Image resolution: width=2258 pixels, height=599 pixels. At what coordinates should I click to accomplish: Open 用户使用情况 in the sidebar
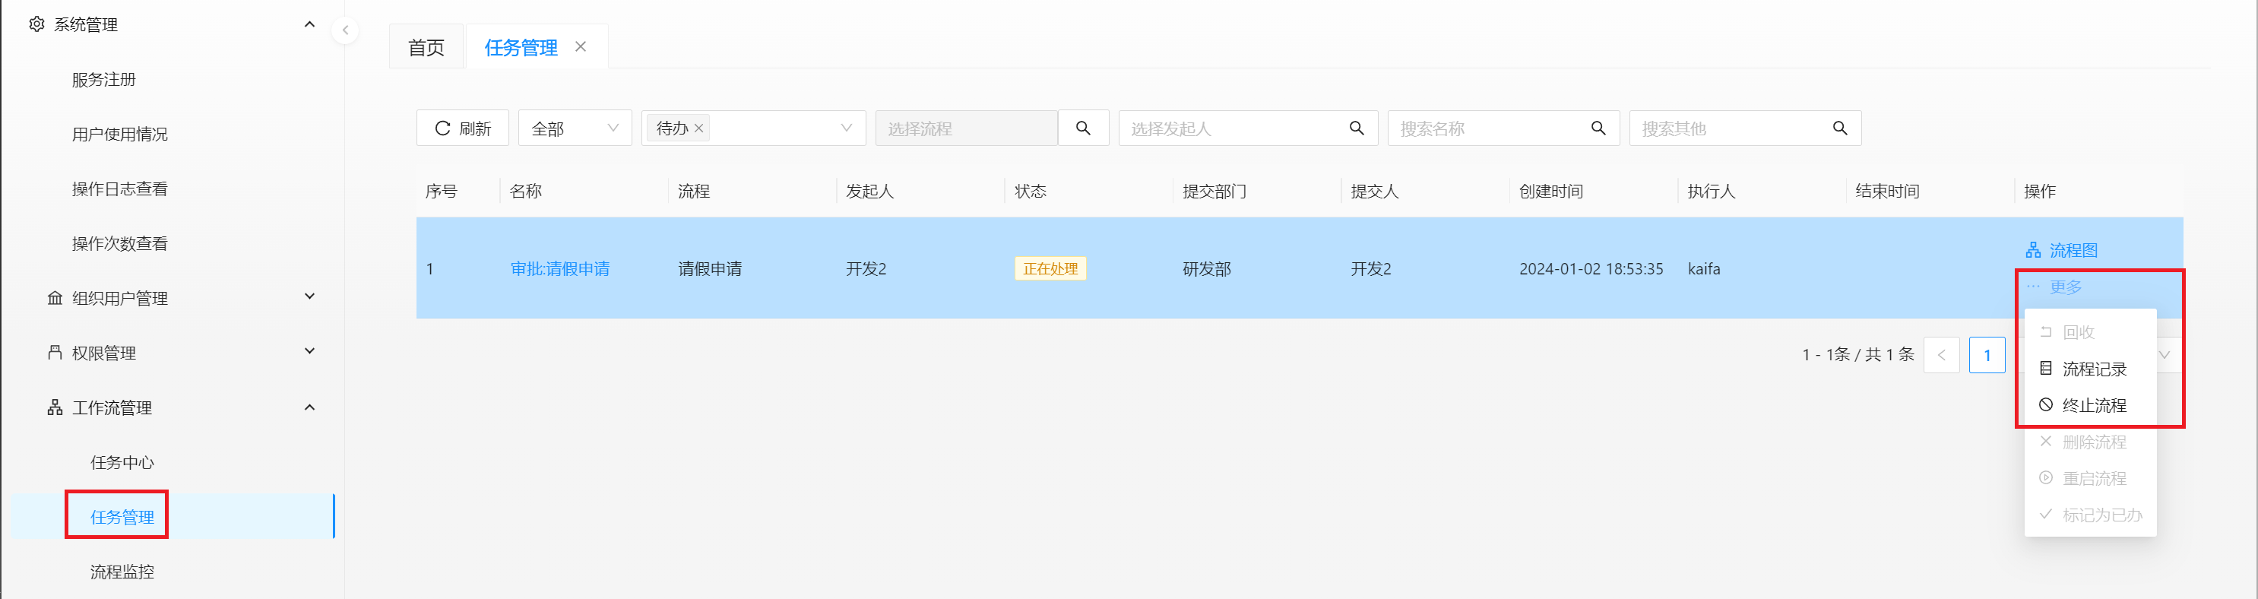point(119,135)
